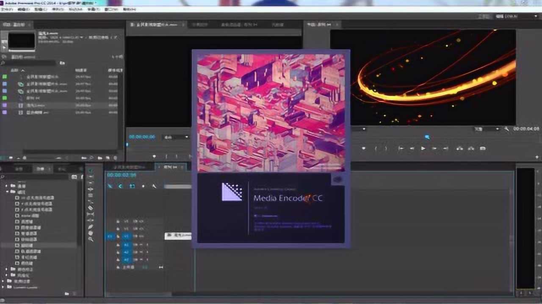Viewport: 542px width, 304px height.
Task: Switch to the active timeline sequence tab
Action: (x=170, y=167)
